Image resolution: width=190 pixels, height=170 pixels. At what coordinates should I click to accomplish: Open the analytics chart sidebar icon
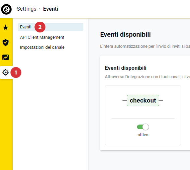pyautogui.click(x=6, y=57)
